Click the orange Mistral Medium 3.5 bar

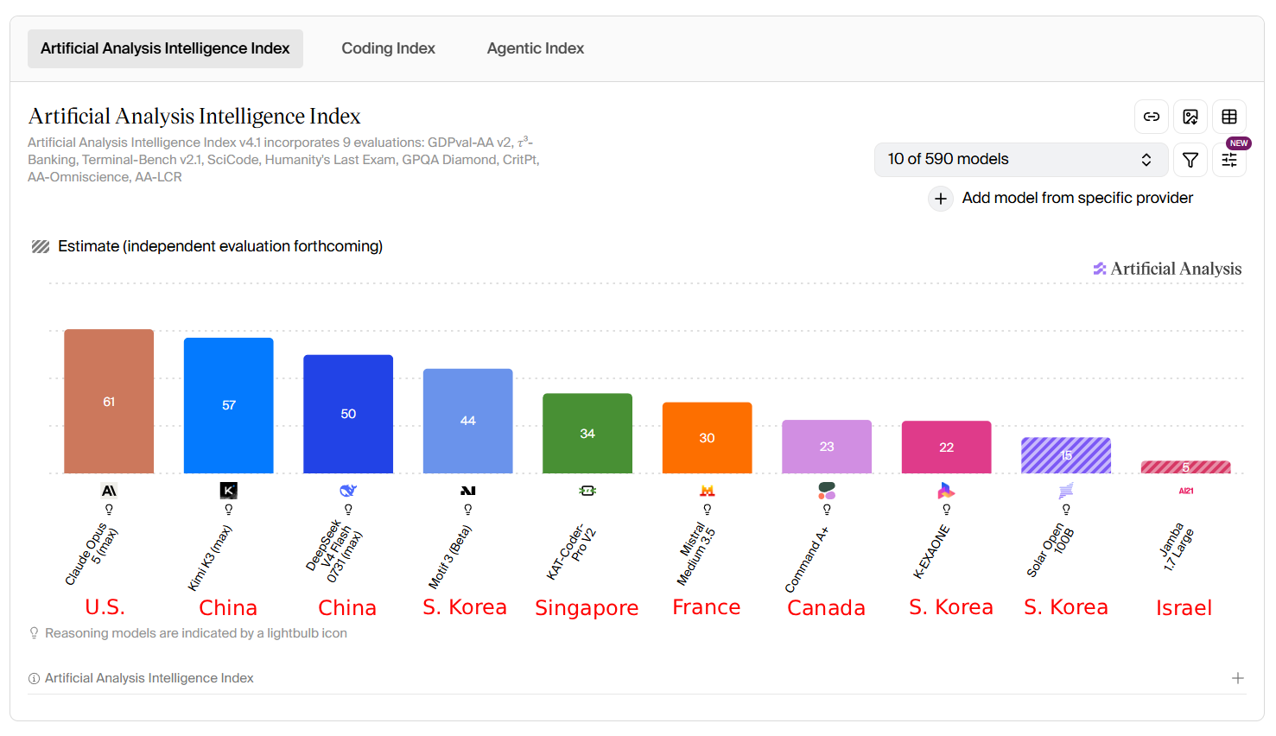click(x=708, y=438)
